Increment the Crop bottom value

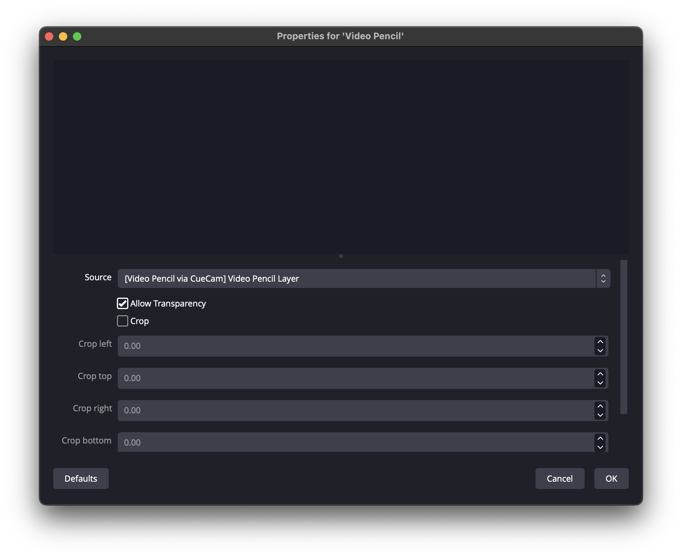click(x=600, y=438)
